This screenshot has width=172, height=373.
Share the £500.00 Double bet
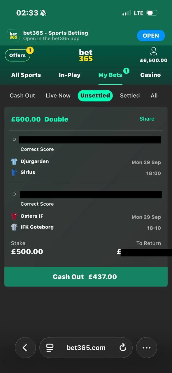click(x=147, y=119)
